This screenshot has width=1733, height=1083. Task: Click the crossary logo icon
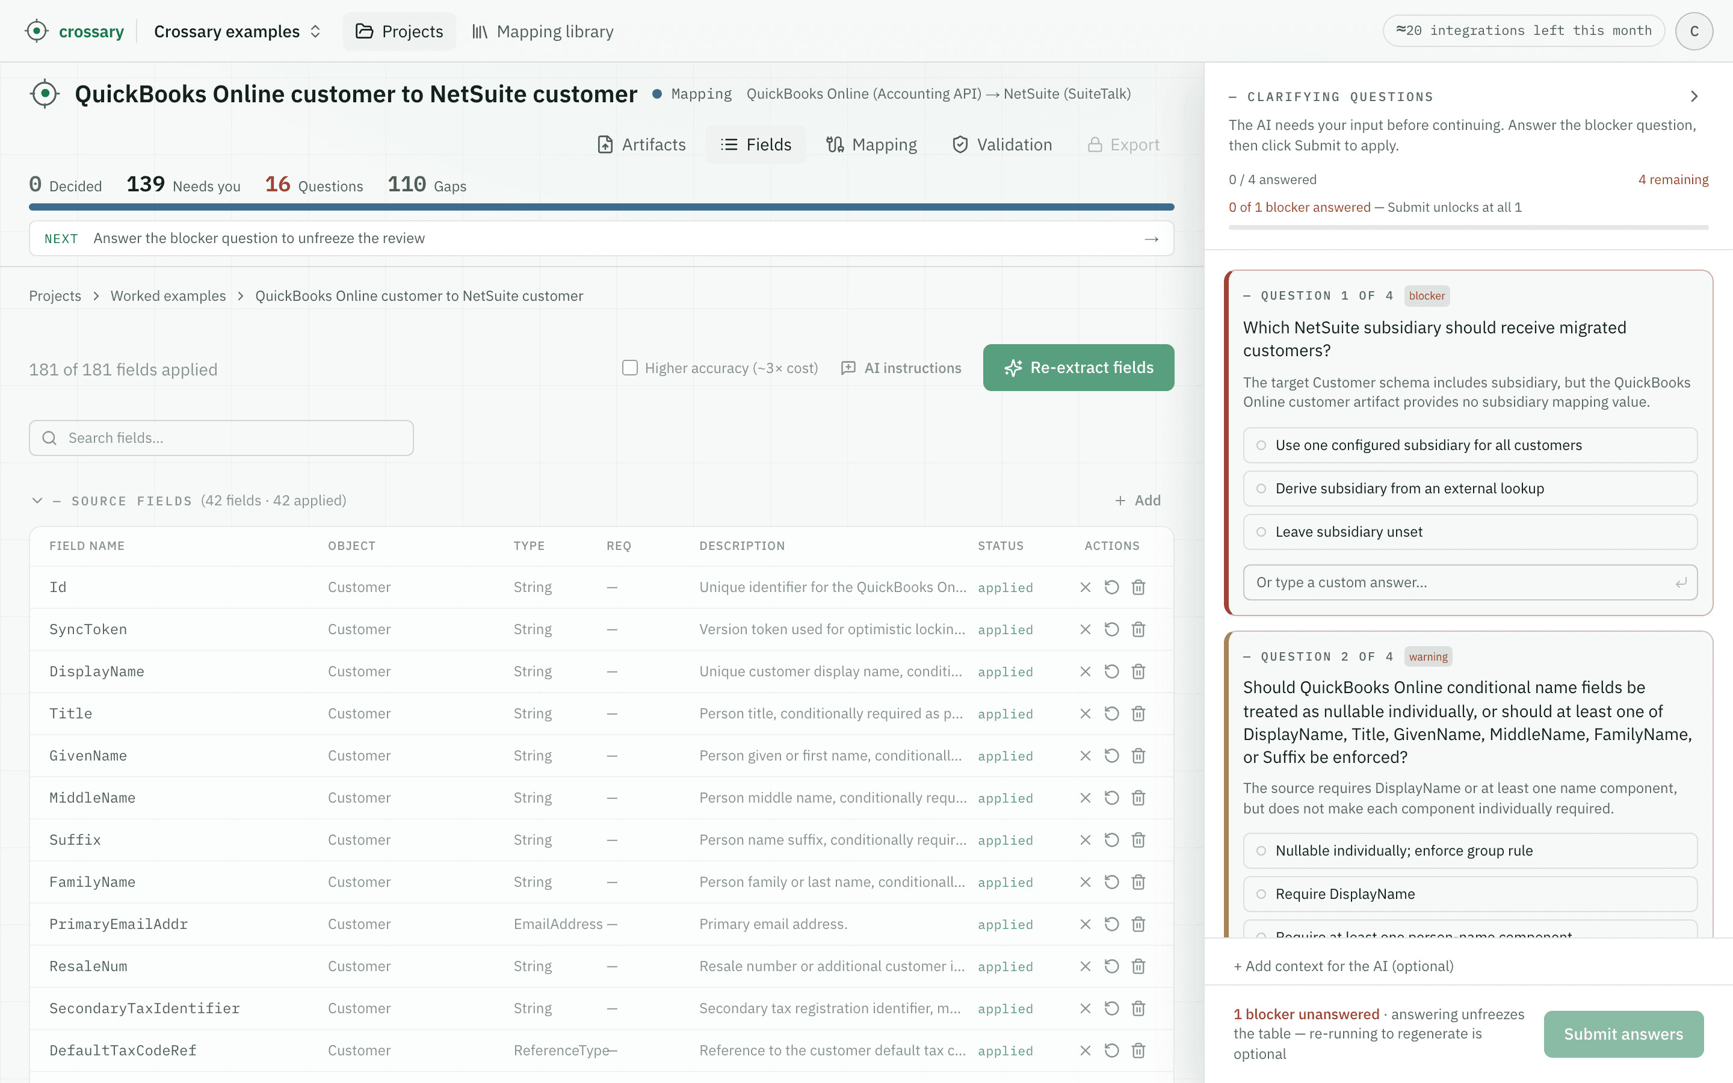36,31
